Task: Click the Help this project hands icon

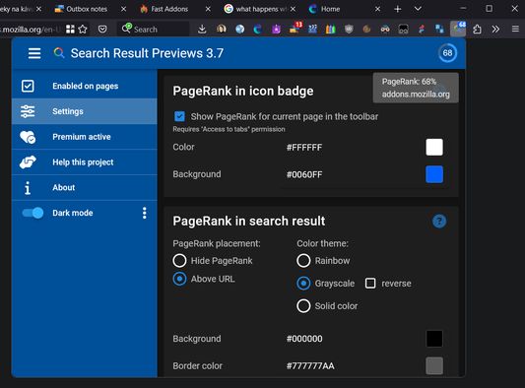Action: pos(28,162)
